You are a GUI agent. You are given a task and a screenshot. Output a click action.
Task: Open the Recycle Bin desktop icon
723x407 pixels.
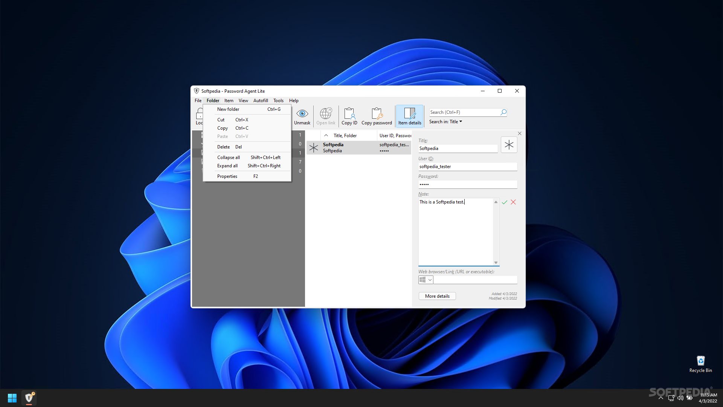pyautogui.click(x=700, y=364)
